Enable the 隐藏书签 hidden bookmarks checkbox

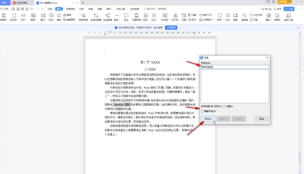click(x=202, y=111)
